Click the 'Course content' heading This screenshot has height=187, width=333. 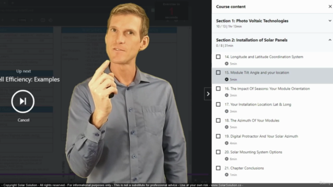(x=230, y=7)
